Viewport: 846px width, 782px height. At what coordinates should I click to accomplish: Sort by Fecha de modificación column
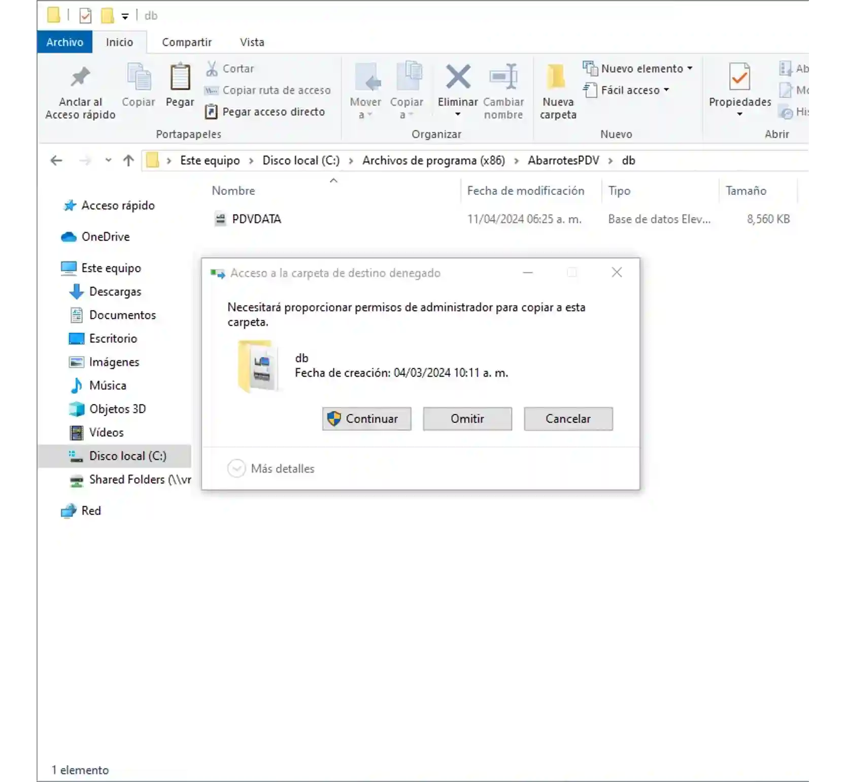click(x=526, y=191)
